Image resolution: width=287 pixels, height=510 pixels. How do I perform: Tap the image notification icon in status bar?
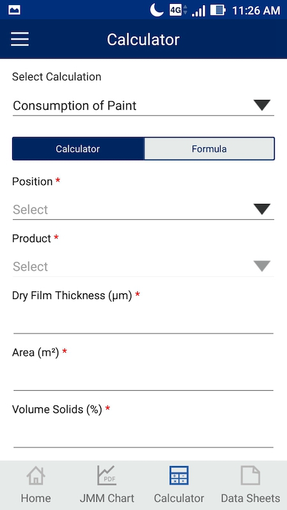pos(14,10)
